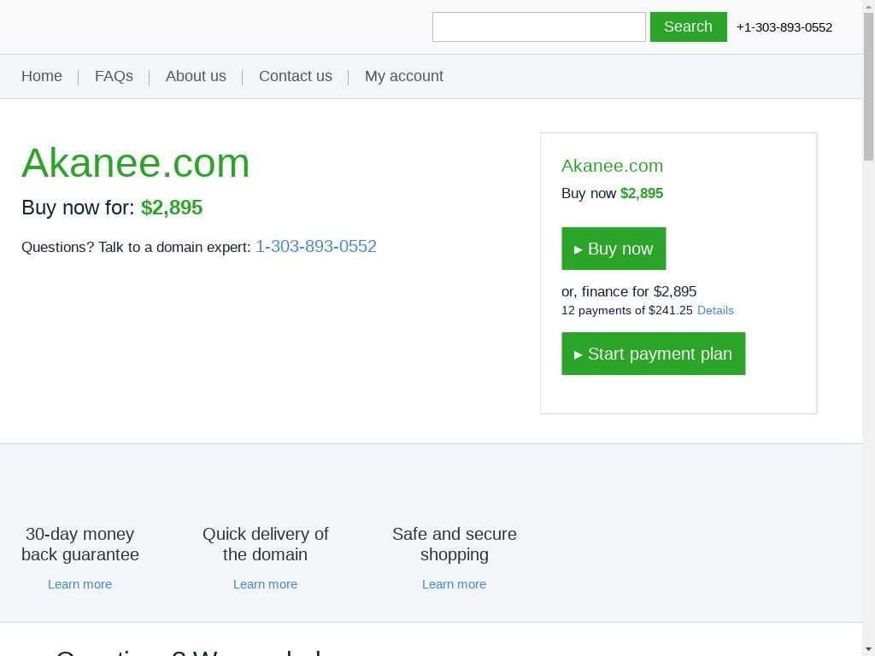Focus the search text box
This screenshot has height=656, width=875.
coord(538,26)
